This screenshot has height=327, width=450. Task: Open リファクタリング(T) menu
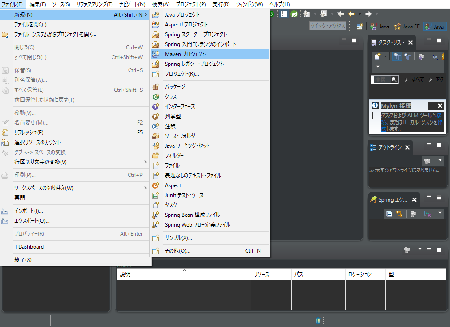coord(95,4)
